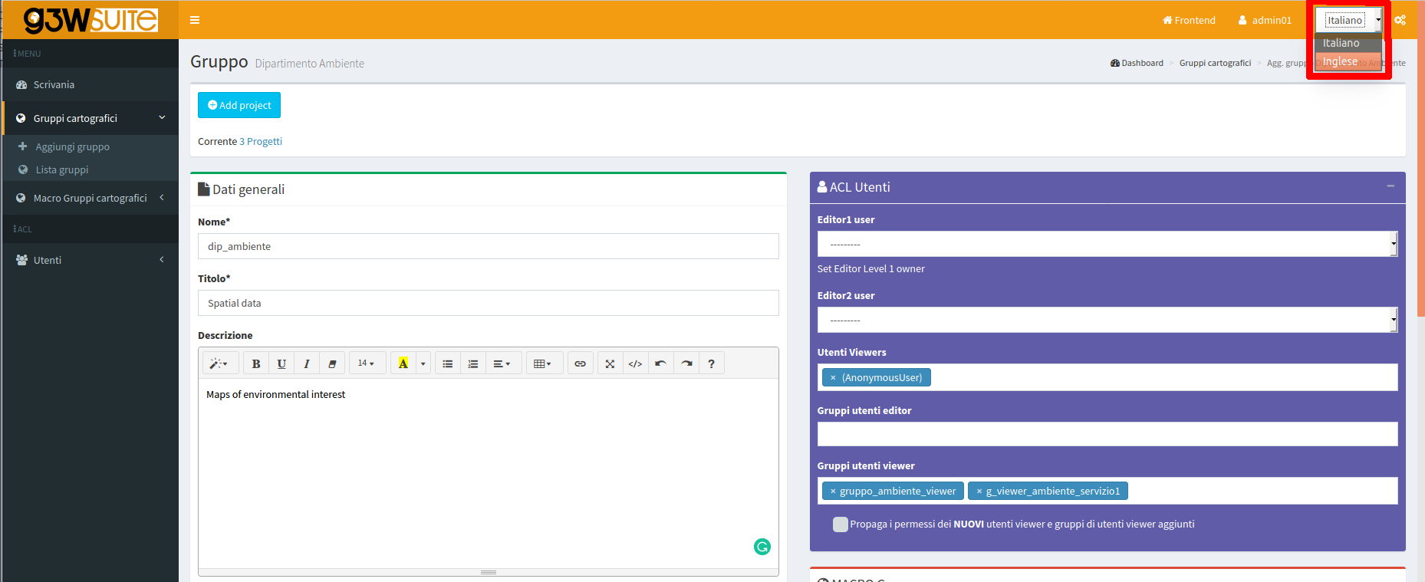Image resolution: width=1425 pixels, height=582 pixels.
Task: Toggle italic formatting
Action: pyautogui.click(x=307, y=363)
